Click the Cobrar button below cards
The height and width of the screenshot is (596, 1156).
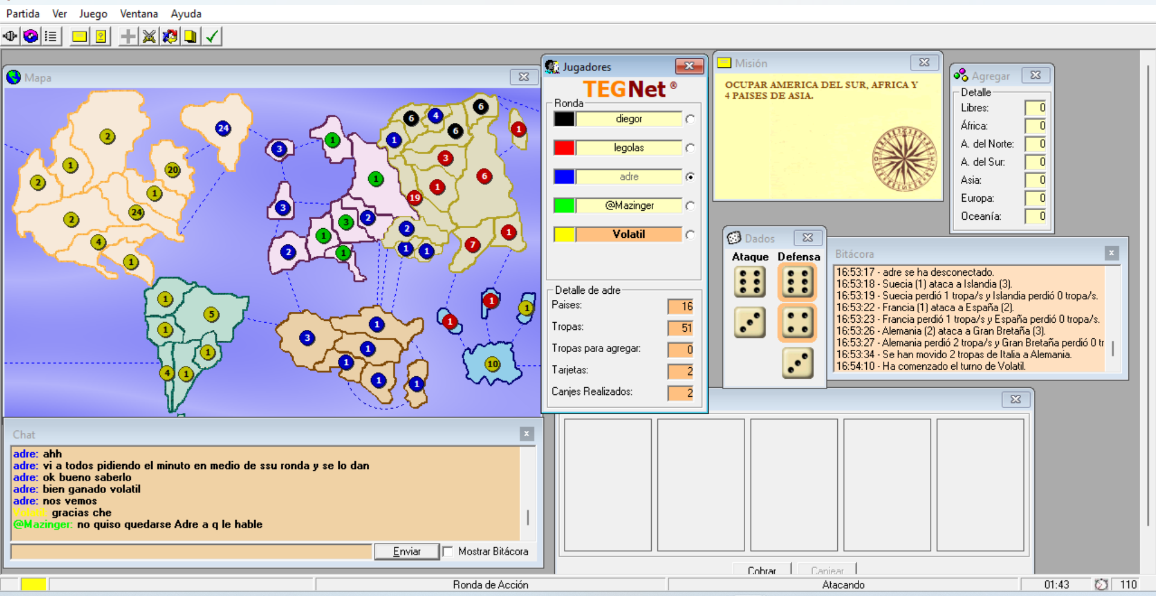click(x=761, y=570)
